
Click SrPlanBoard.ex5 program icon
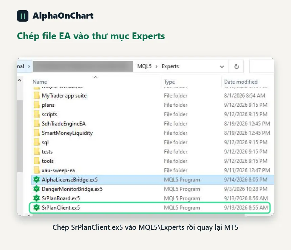point(37,198)
